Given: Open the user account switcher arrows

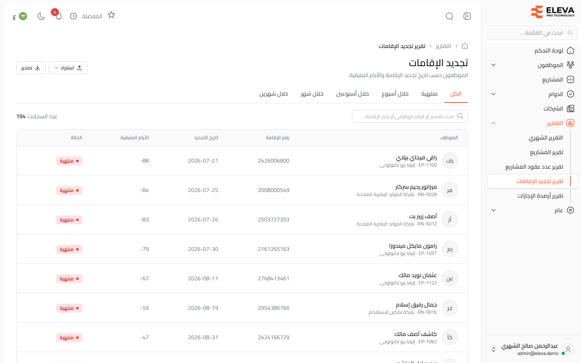Looking at the screenshot, I should pos(493,349).
